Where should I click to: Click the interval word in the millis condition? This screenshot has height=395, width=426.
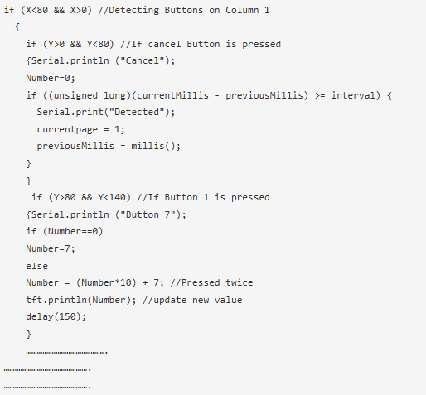(353, 95)
